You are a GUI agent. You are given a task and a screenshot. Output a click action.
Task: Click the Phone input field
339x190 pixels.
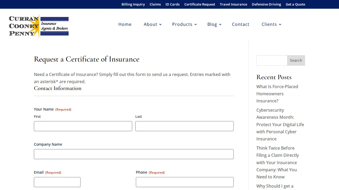(185, 182)
